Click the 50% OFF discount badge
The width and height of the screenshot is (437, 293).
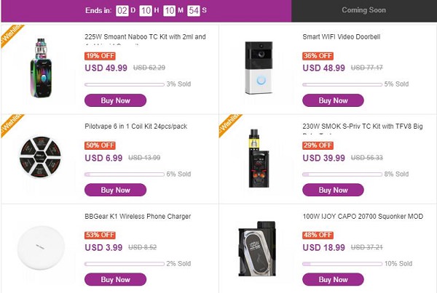click(100, 145)
